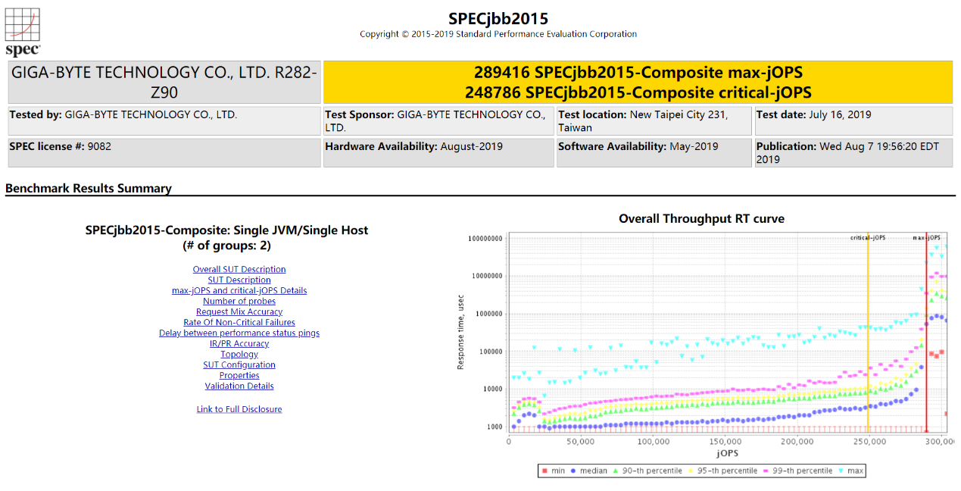The width and height of the screenshot is (961, 491).
Task: Click the SPEC license # 9082 cell
Action: 164,153
